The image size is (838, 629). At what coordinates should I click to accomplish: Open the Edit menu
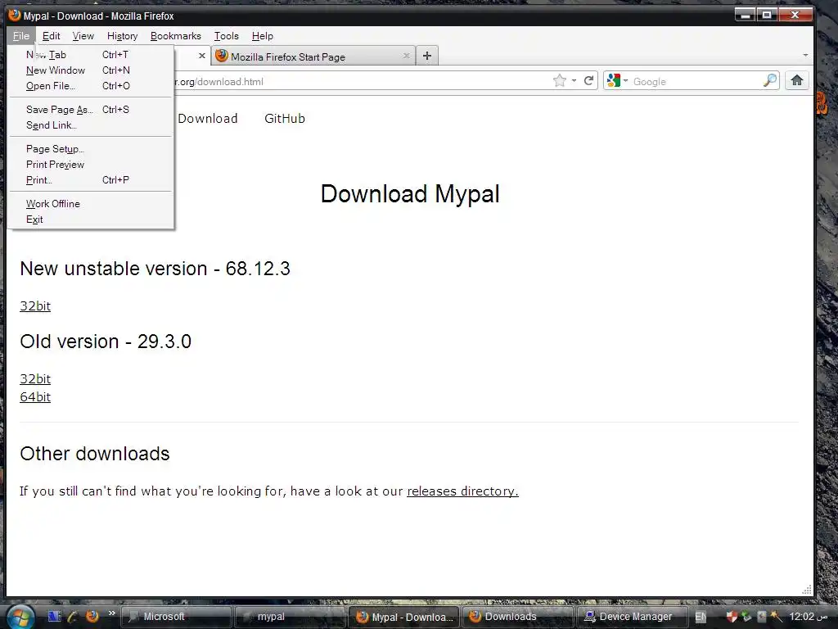pos(52,36)
